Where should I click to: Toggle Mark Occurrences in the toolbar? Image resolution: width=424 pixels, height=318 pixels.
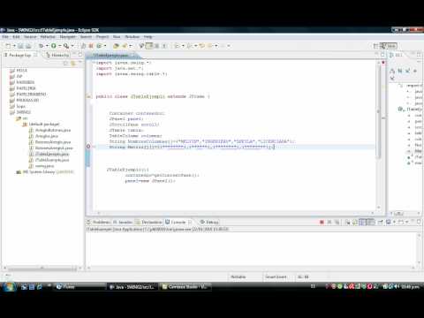(149, 46)
